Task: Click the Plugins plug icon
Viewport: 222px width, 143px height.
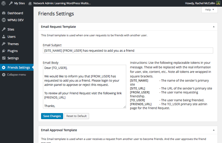Action: point(4,51)
